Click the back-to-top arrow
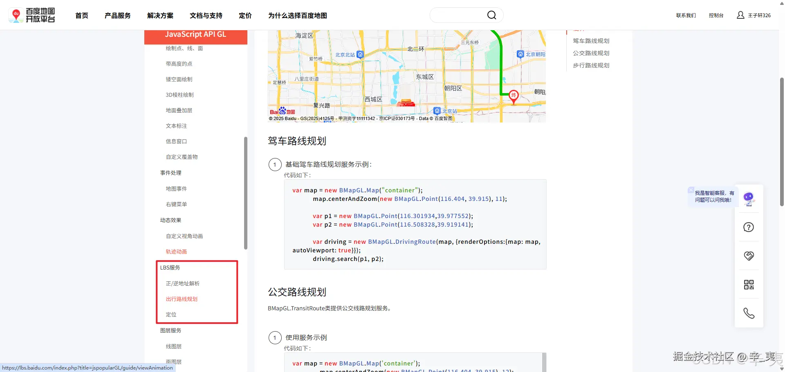785x372 pixels. (781, 3)
